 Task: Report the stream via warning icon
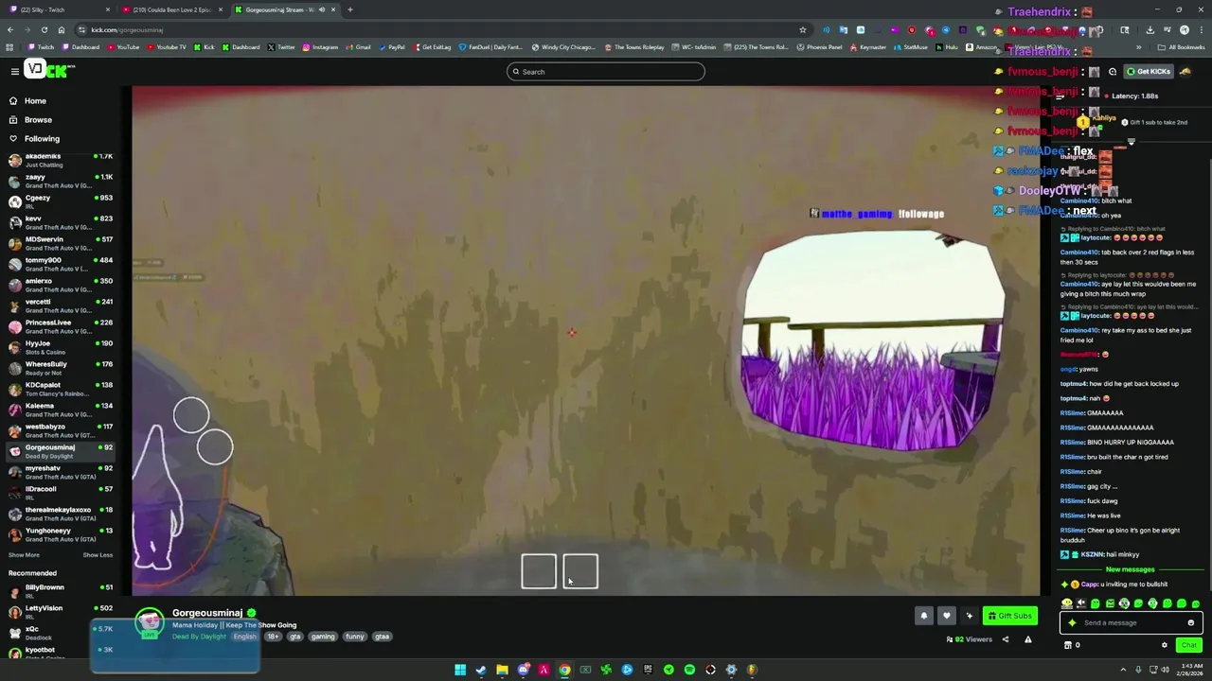(x=1028, y=639)
